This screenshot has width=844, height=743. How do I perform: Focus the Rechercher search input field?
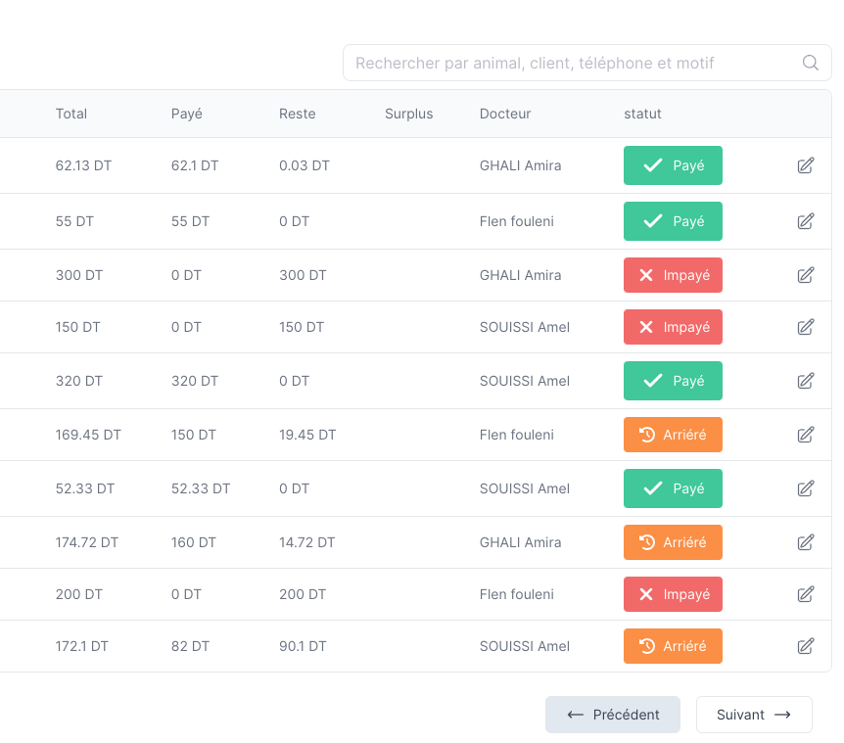click(x=568, y=63)
